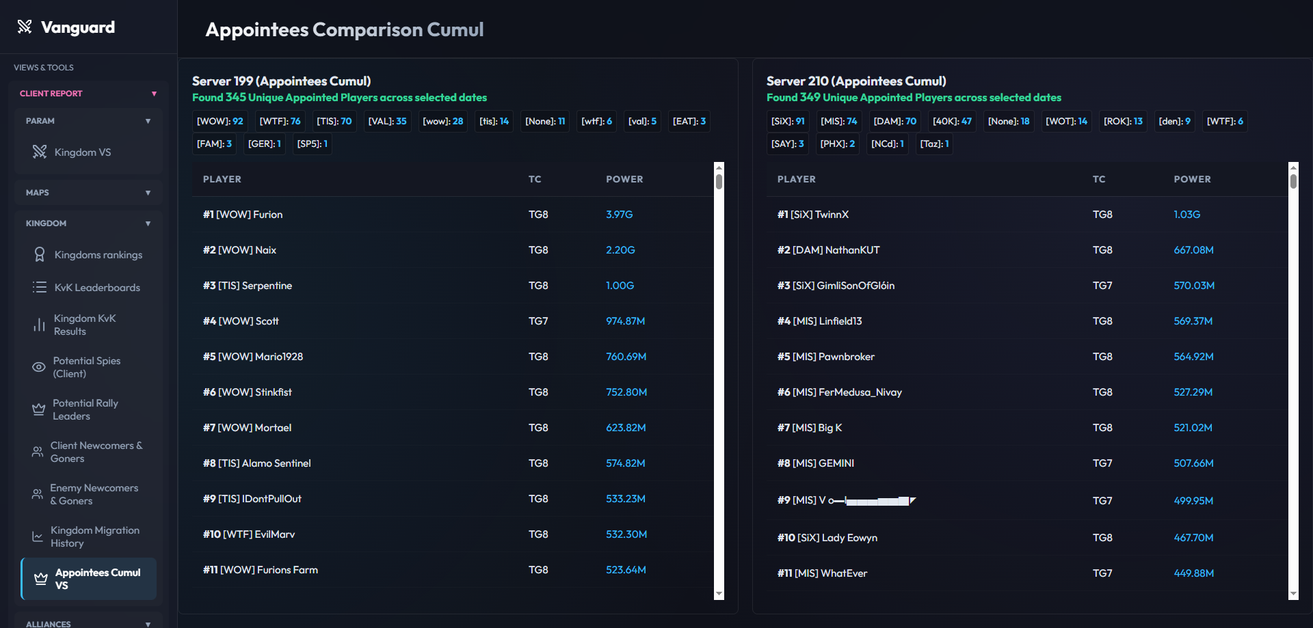Toggle the KINGDOM section arrow
1313x628 pixels.
point(148,223)
